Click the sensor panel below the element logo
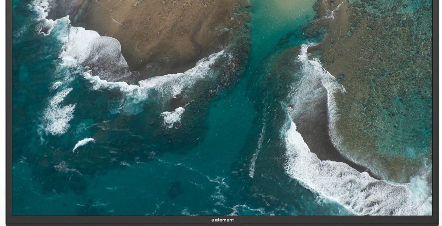The height and width of the screenshot is (226, 442). [x=222, y=225]
